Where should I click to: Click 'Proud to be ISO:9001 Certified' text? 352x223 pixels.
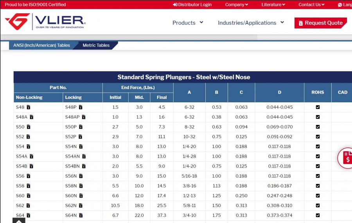point(35,4)
